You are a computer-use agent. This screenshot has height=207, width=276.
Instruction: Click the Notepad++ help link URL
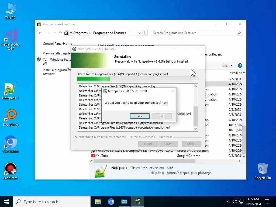point(189,173)
